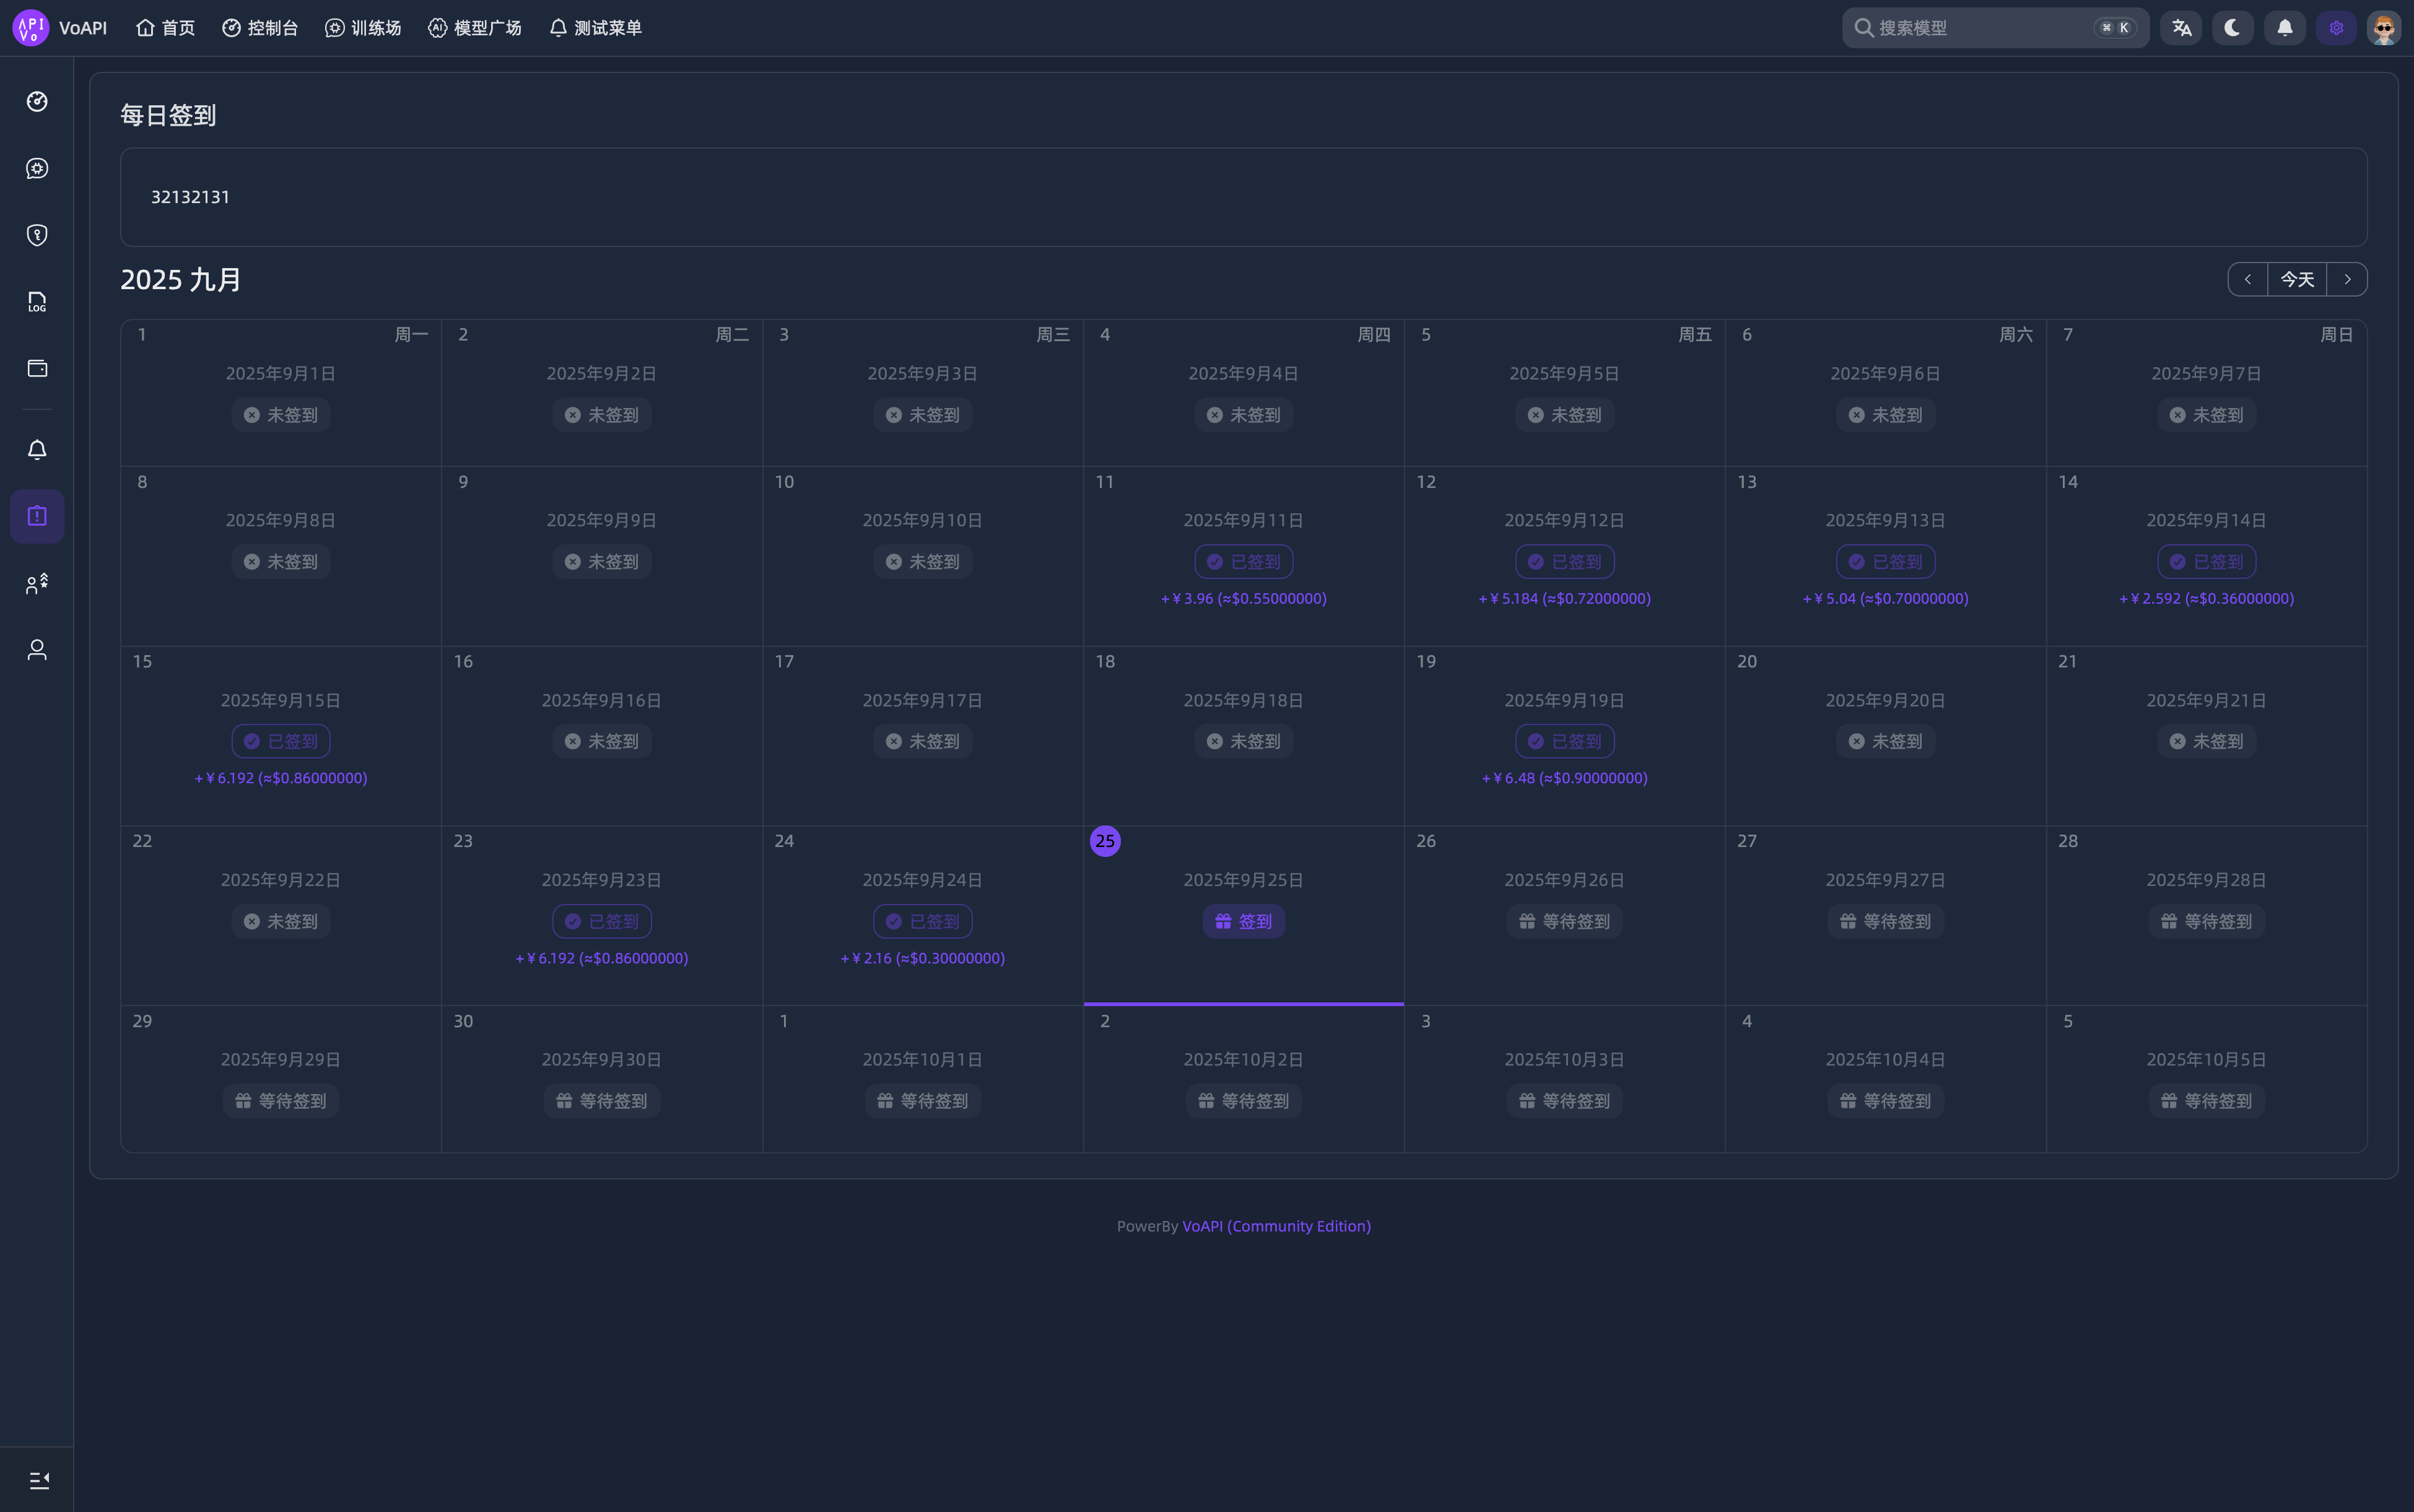This screenshot has width=2414, height=1512.
Task: Open 模型广场 in the top menu
Action: (475, 28)
